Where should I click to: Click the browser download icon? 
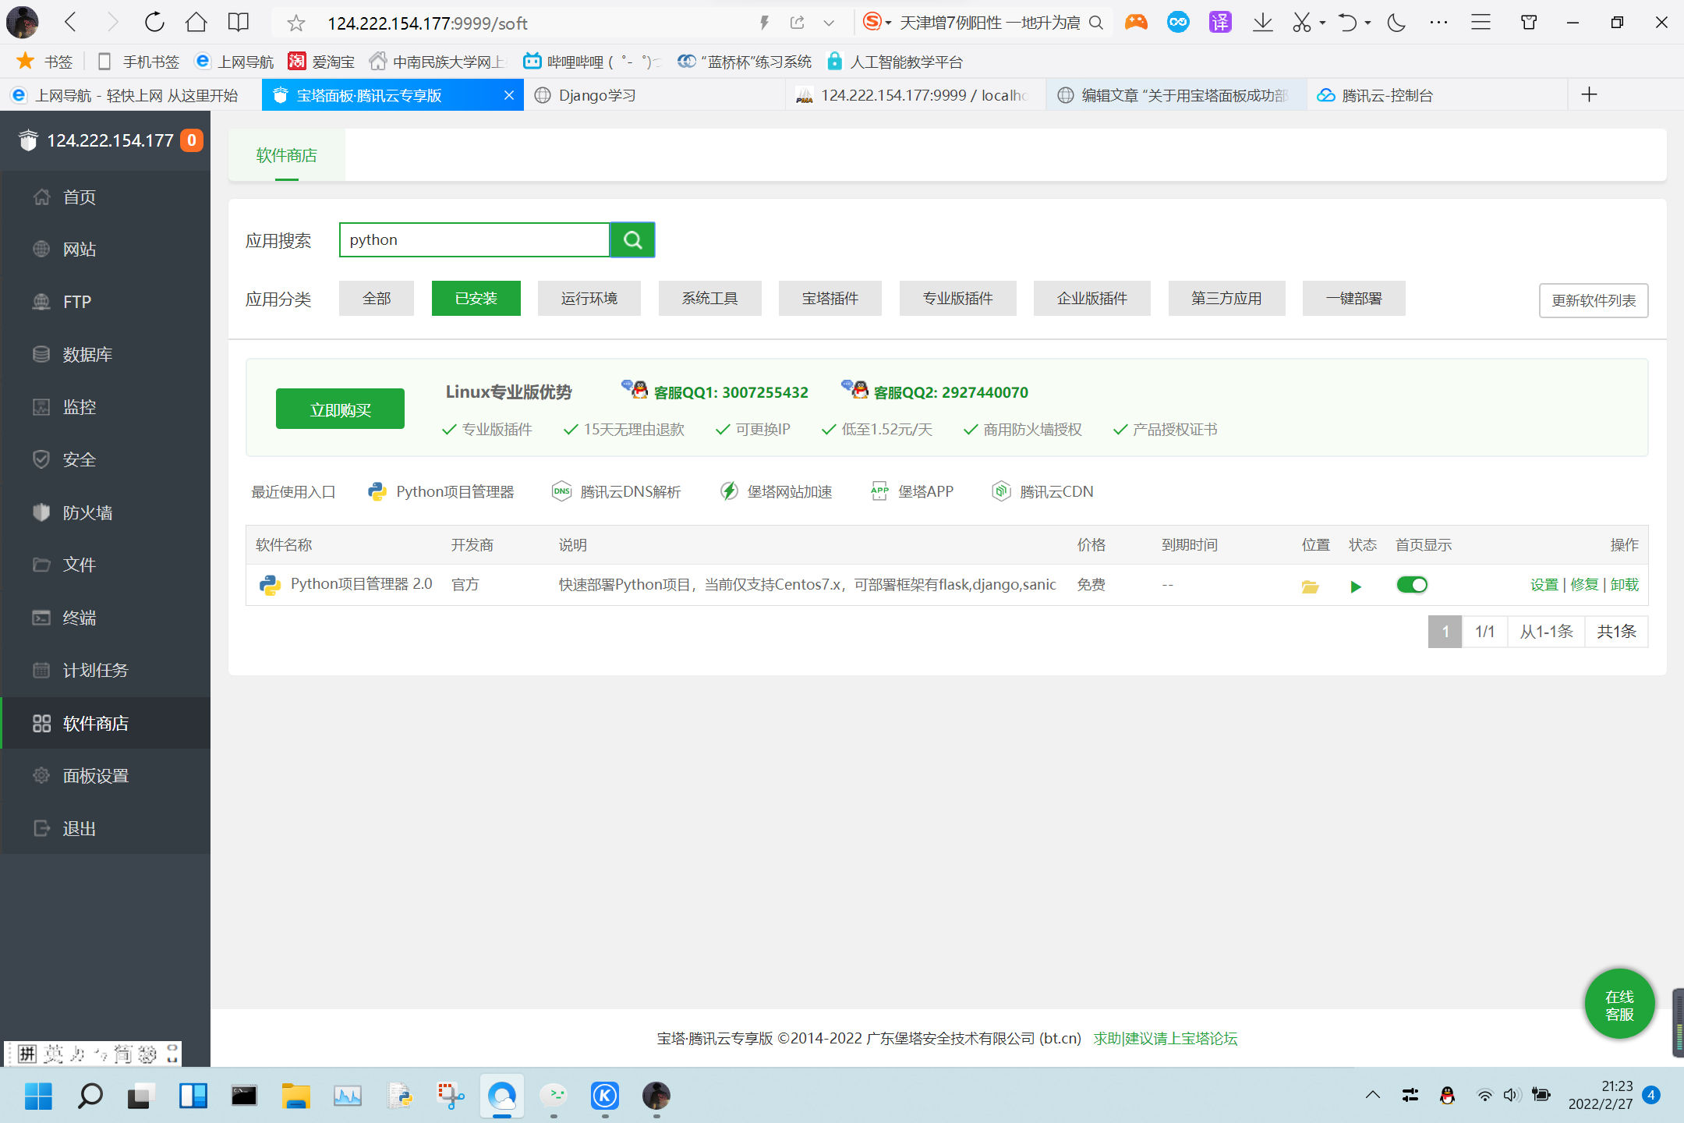[x=1263, y=23]
